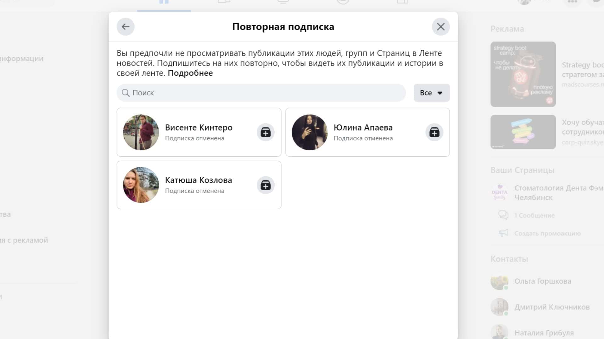The image size is (604, 339).
Task: Click the back arrow in dialog header
Action: (x=126, y=27)
